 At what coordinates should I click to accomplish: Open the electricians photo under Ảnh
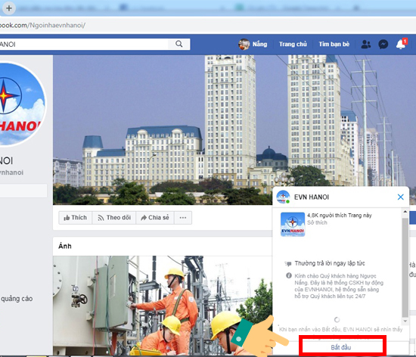(x=163, y=306)
